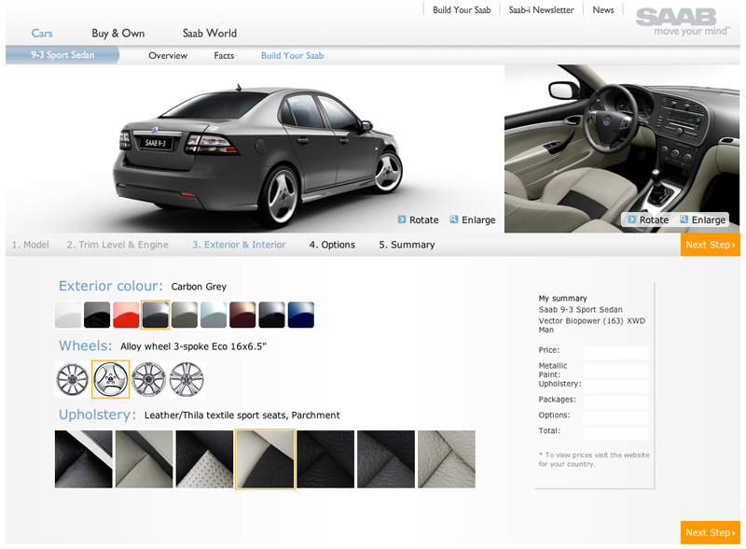This screenshot has width=746, height=549.
Task: Select the light beige leather upholstery, last thumbnail
Action: [x=447, y=459]
